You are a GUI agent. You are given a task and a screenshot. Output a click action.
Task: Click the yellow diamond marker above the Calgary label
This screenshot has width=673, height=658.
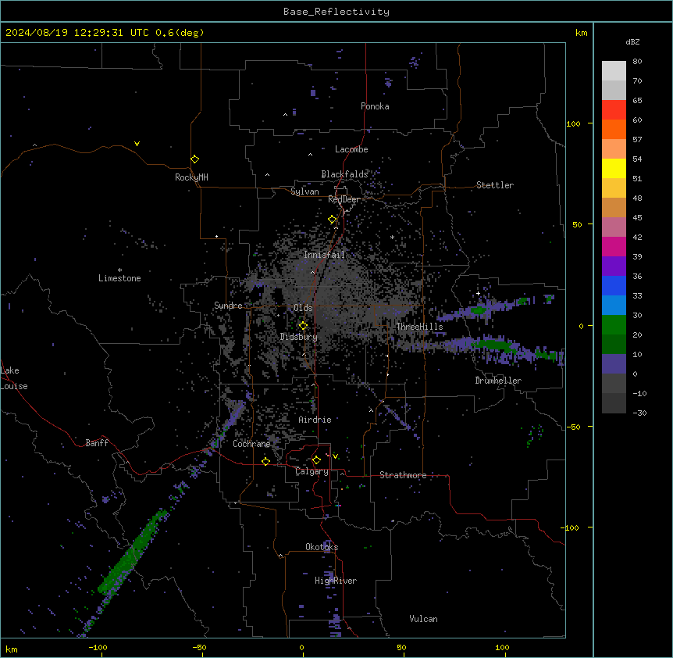316,460
